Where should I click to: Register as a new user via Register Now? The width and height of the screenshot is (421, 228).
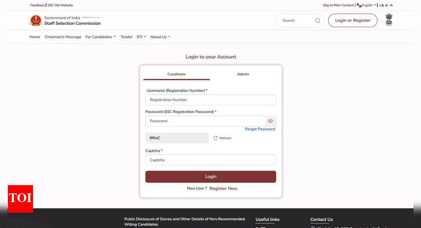[223, 188]
